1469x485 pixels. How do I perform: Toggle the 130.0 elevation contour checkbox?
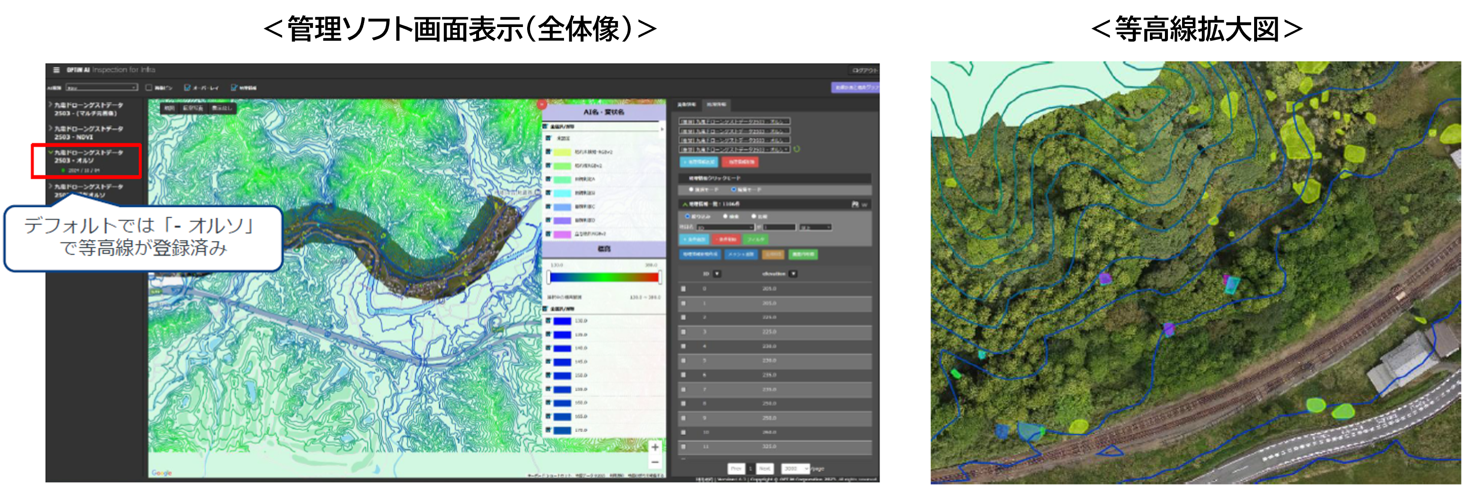click(548, 321)
